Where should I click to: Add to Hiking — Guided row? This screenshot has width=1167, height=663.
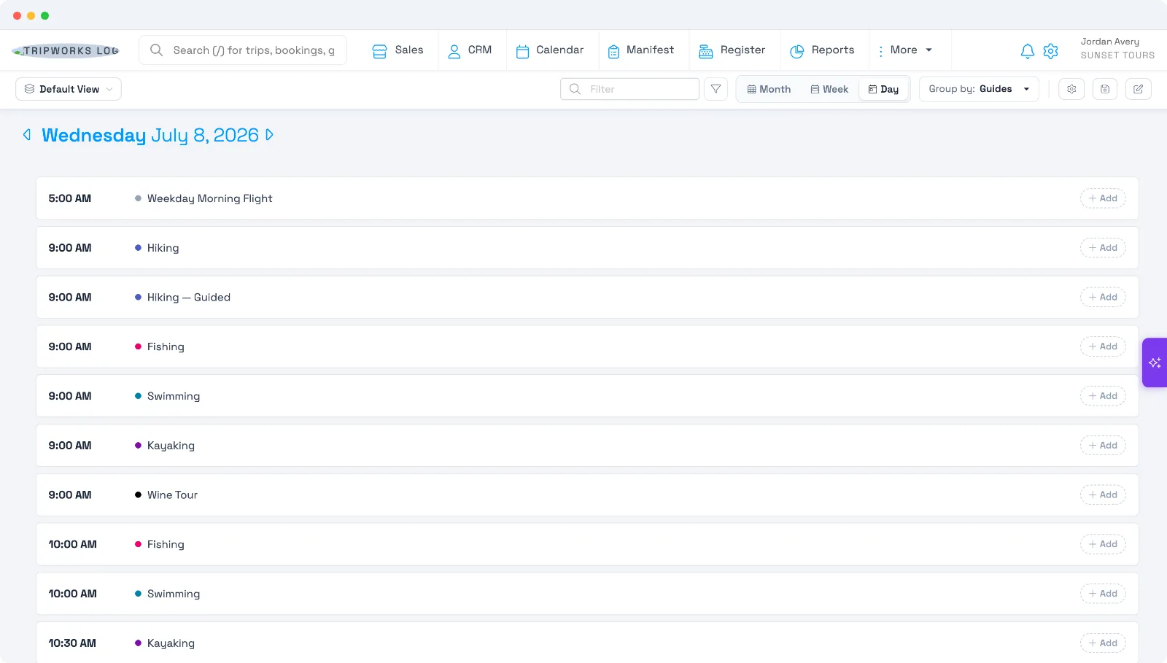click(x=1103, y=297)
